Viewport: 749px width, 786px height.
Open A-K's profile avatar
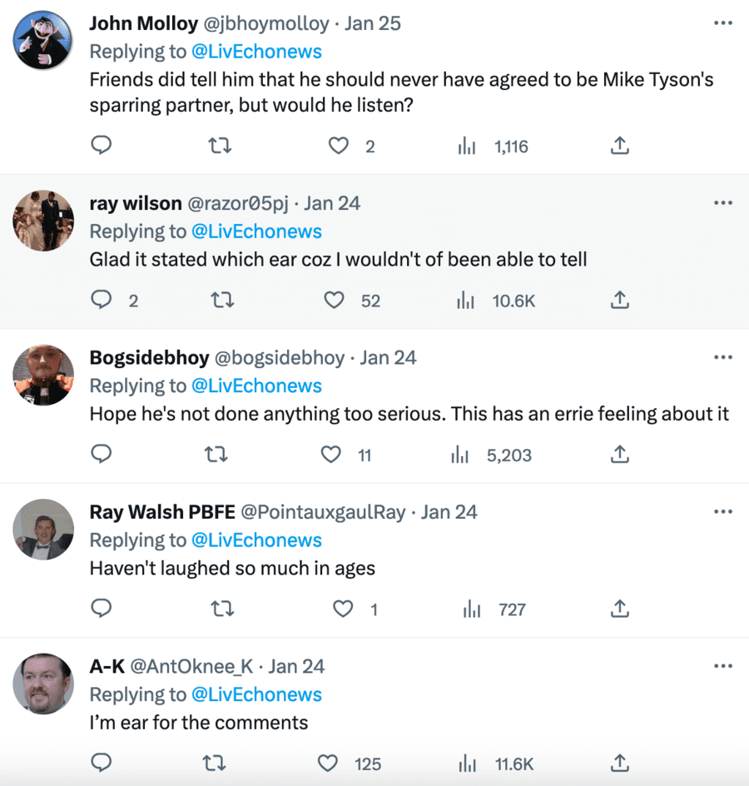tap(43, 684)
